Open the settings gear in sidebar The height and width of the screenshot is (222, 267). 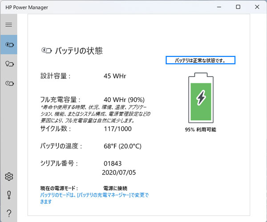pyautogui.click(x=8, y=177)
